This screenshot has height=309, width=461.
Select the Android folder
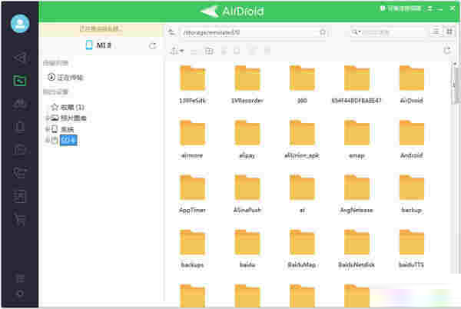(x=411, y=140)
